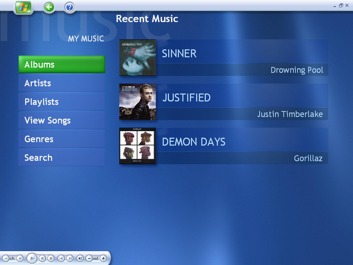Screen dimensions: 353x265
Task: Open help with the question mark icon
Action: click(x=70, y=7)
